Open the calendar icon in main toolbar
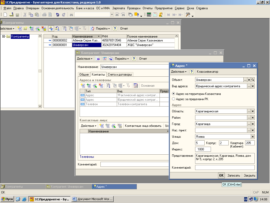Screen dimensions: 270x203 [155, 15]
